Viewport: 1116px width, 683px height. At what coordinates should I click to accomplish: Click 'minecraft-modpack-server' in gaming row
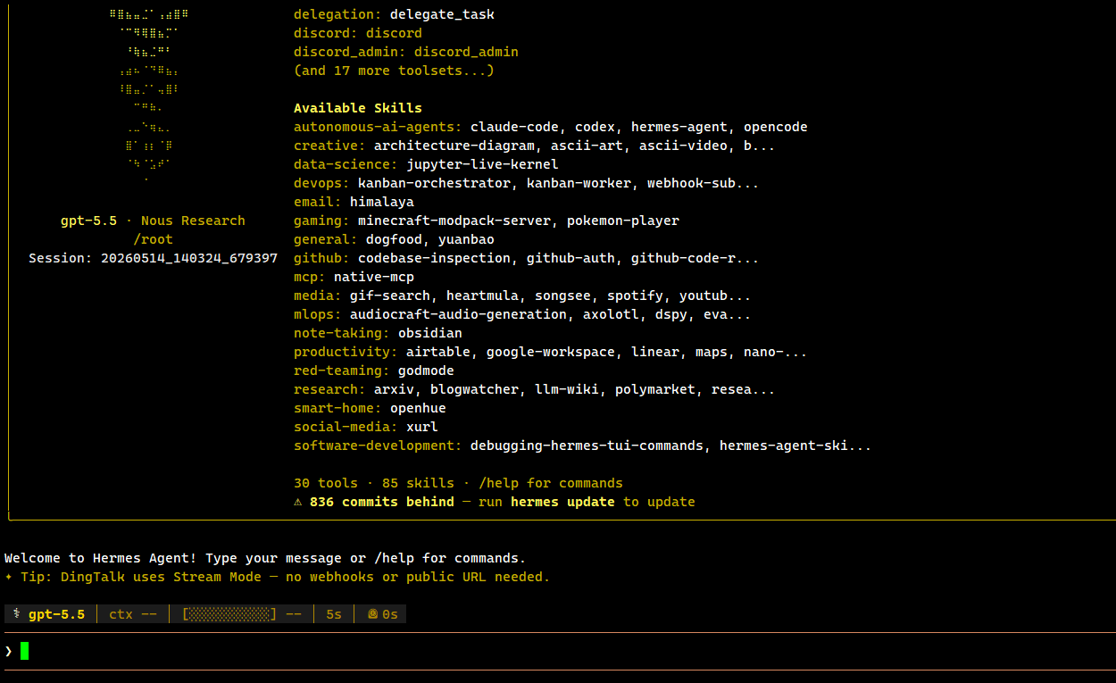click(454, 221)
